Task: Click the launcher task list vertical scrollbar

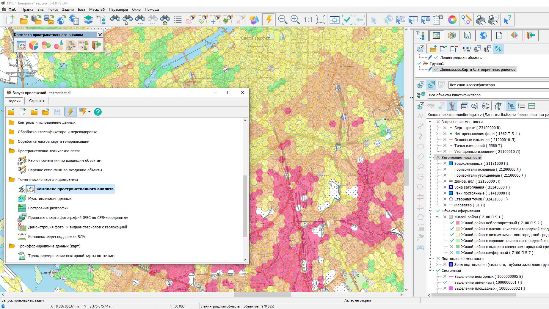Action: 245,206
